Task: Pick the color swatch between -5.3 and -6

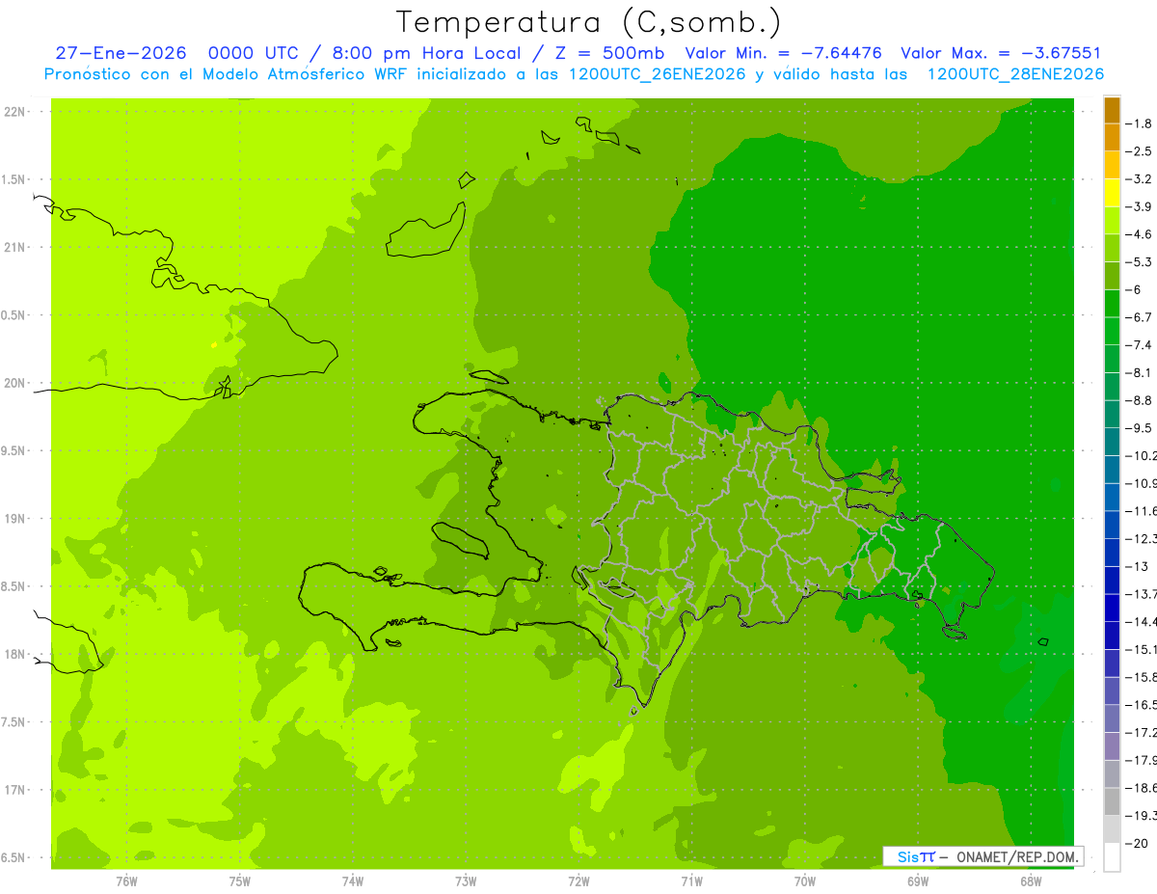Action: pos(1112,276)
